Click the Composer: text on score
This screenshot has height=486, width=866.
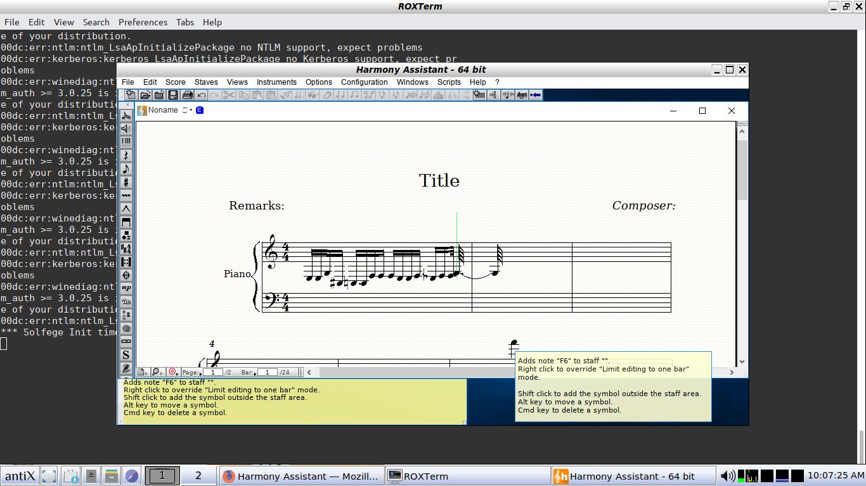[644, 206]
